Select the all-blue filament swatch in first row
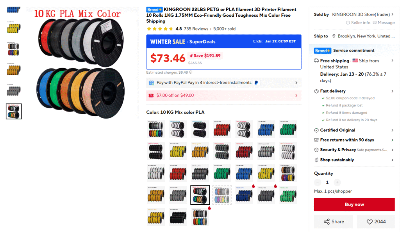400x232 pixels. [x=266, y=129]
